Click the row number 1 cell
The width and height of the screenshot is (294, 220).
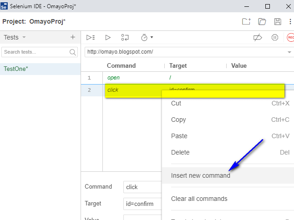[89, 78]
